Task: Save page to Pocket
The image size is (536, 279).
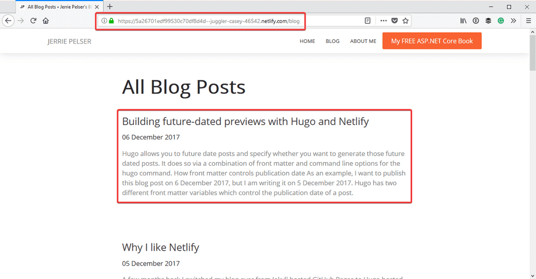Action: pyautogui.click(x=394, y=21)
